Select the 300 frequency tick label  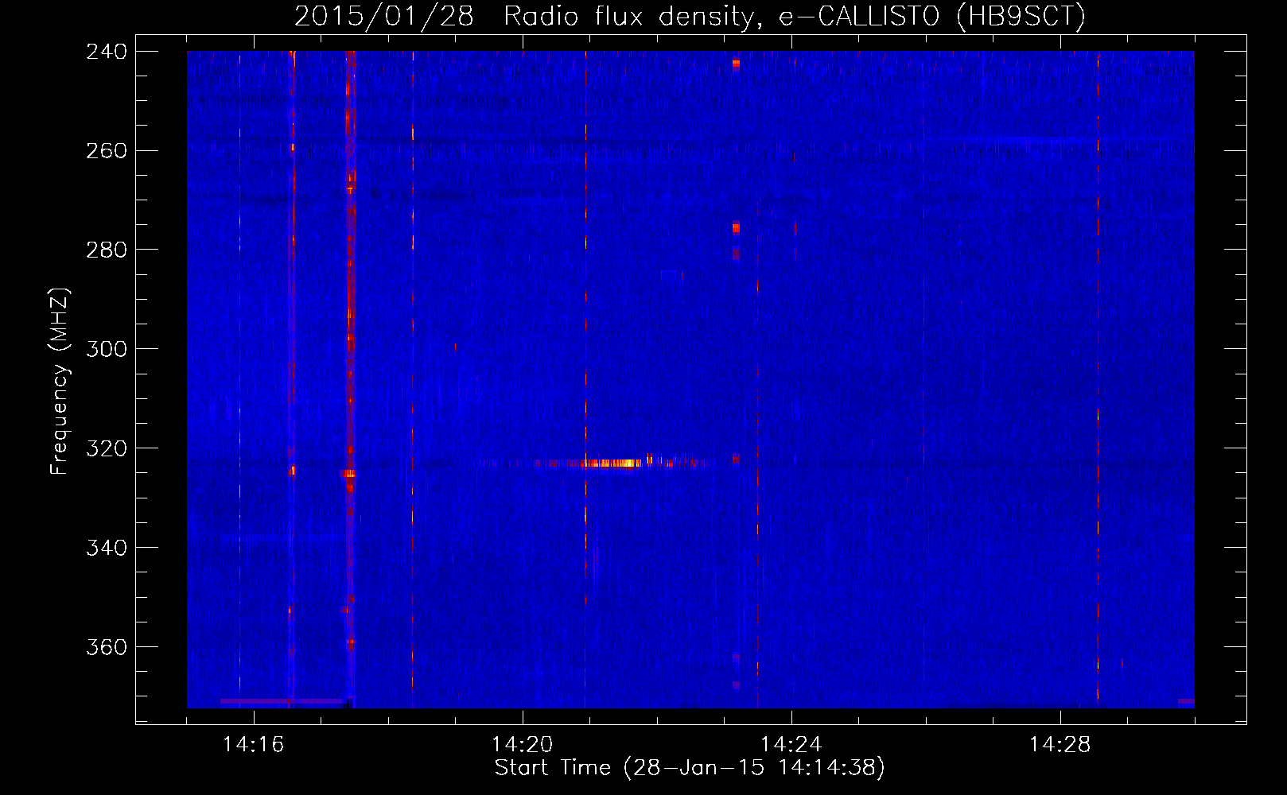pyautogui.click(x=107, y=350)
